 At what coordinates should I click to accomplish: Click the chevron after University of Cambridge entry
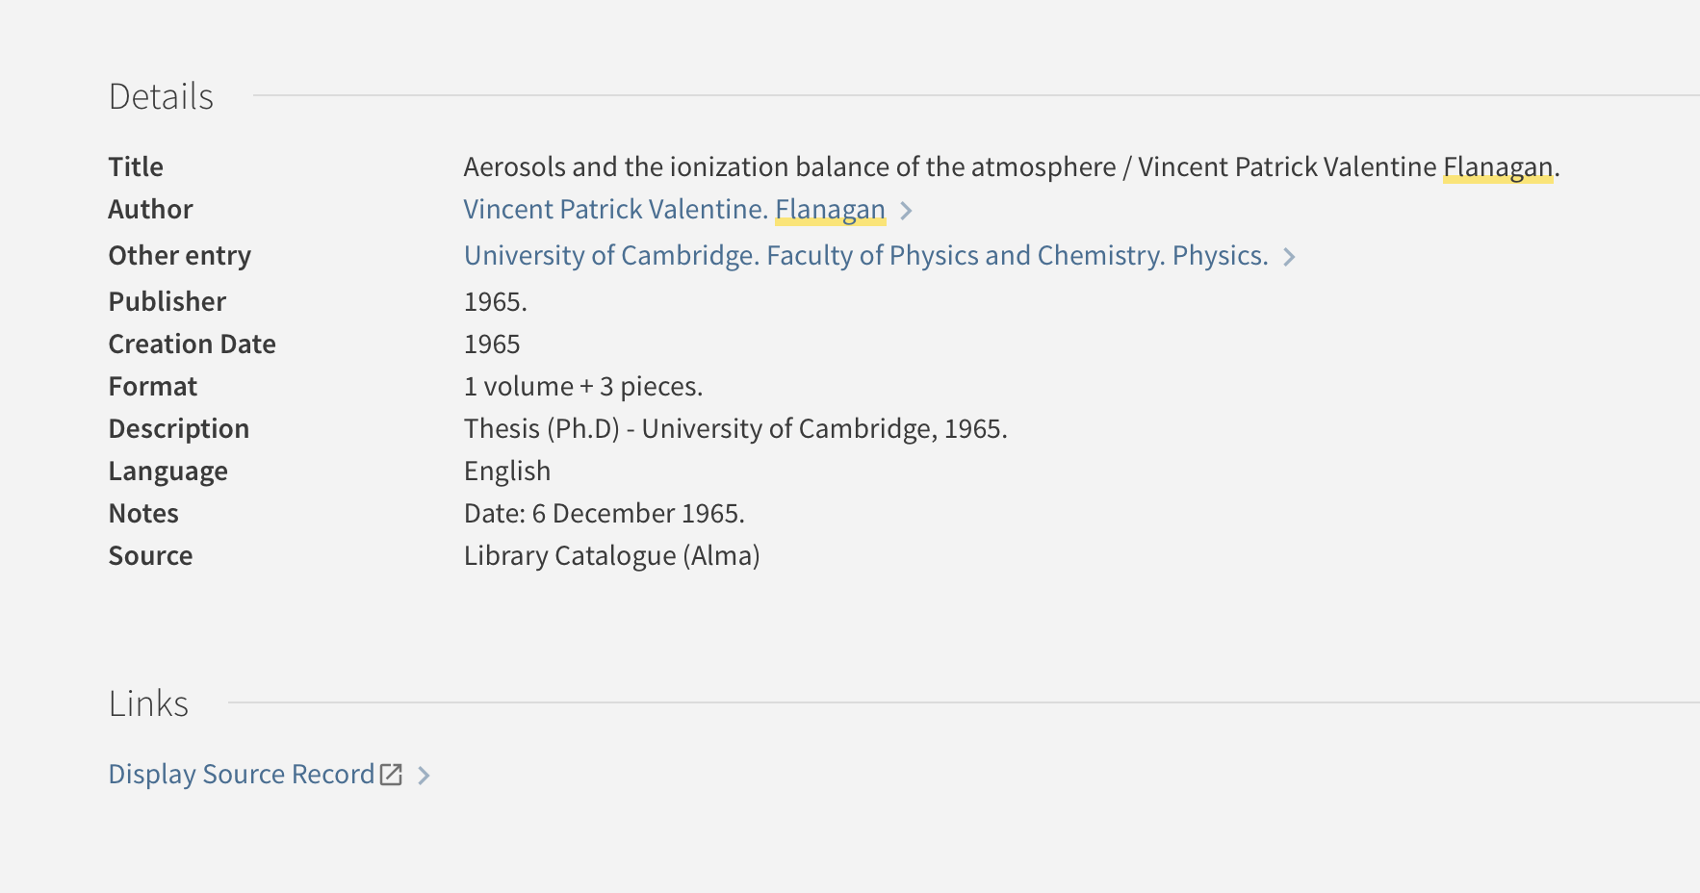pyautogui.click(x=1289, y=257)
